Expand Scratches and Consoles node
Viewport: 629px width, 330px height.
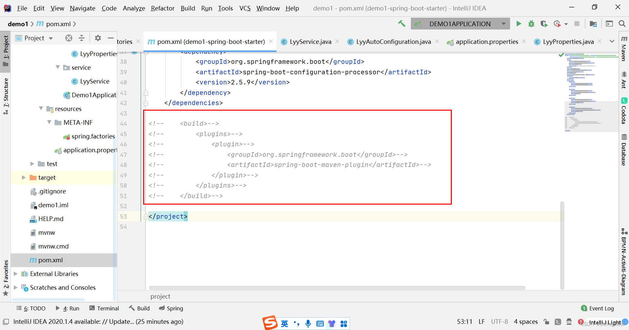15,287
